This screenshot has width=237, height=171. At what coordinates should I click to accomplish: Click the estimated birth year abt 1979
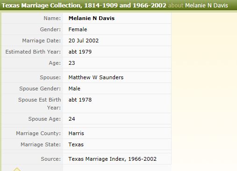(80, 52)
